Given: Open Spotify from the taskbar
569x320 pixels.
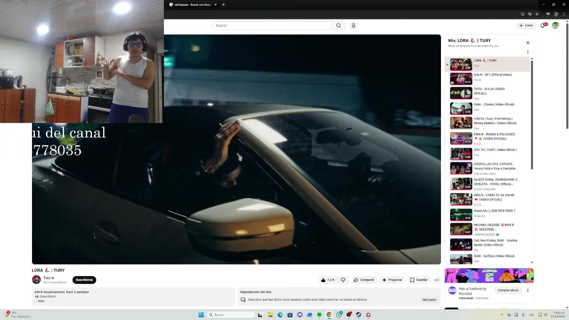Looking at the screenshot, I should pyautogui.click(x=319, y=315).
